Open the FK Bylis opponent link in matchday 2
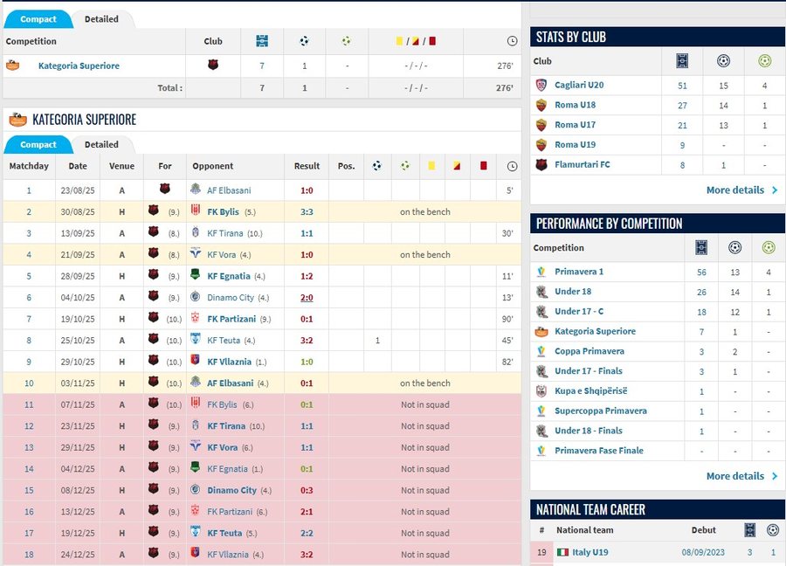 pyautogui.click(x=223, y=211)
